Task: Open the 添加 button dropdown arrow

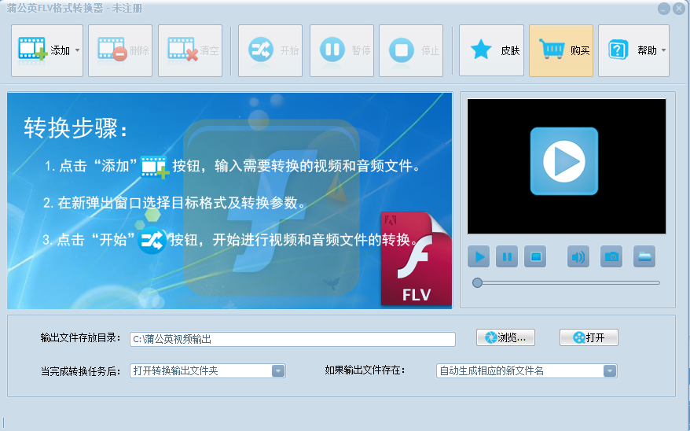Action: 78,50
